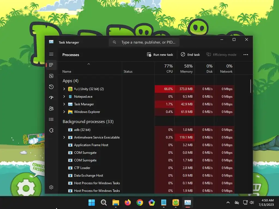Click the OneDrive cloud icon in system tray
The image size is (279, 209).
[237, 202]
